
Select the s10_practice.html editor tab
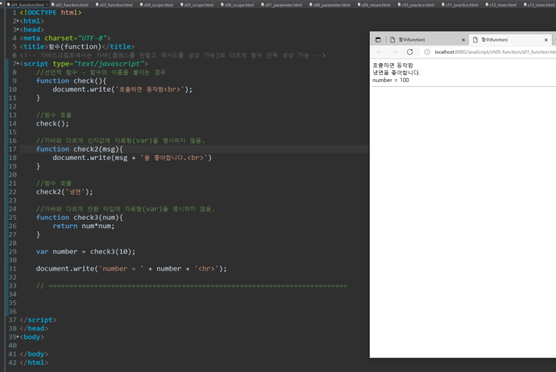[416, 5]
